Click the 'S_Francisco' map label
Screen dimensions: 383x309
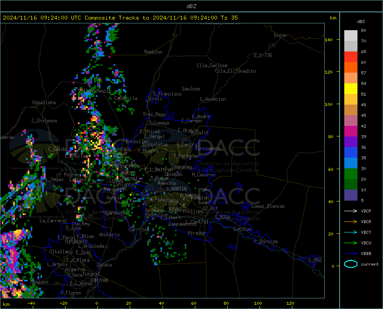pos(167,94)
